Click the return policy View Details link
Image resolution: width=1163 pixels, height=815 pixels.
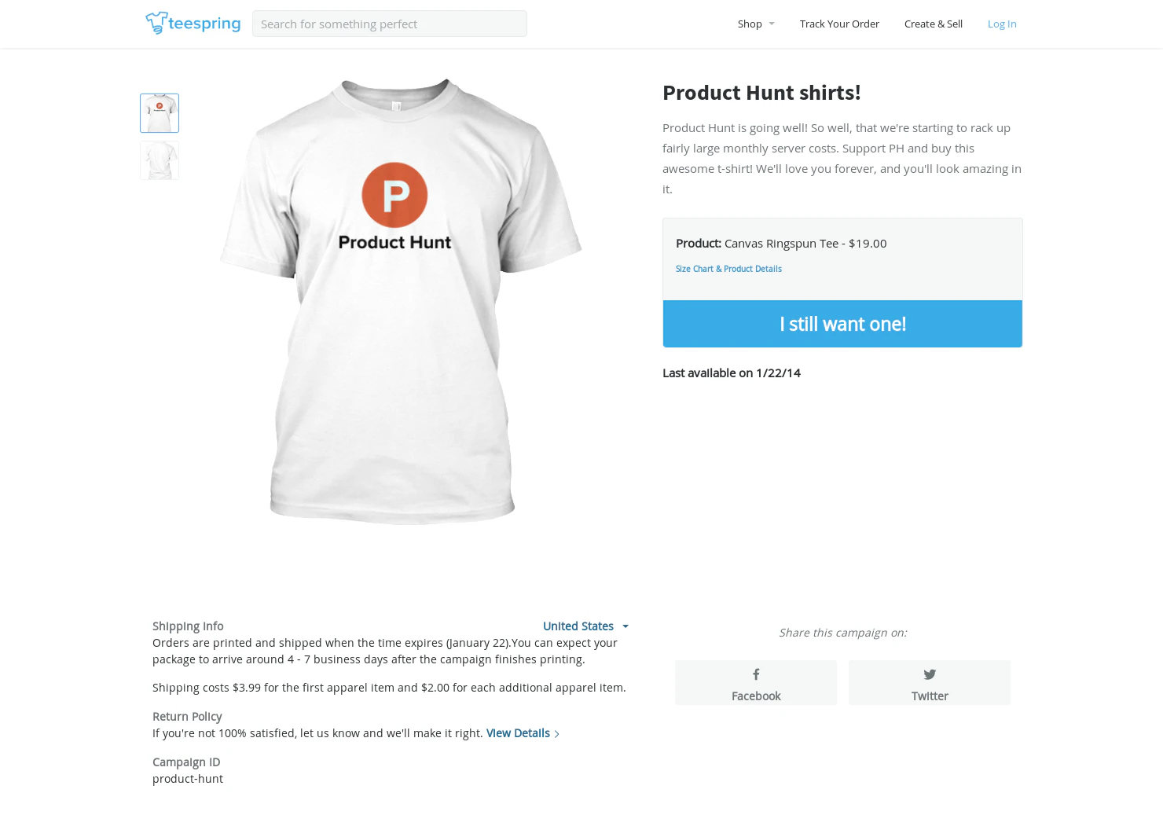pos(517,732)
